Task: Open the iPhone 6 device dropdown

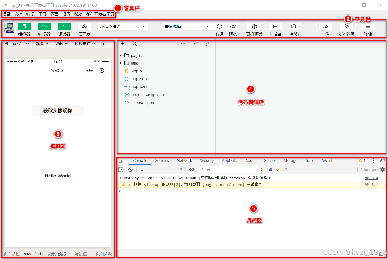Action: (16, 44)
